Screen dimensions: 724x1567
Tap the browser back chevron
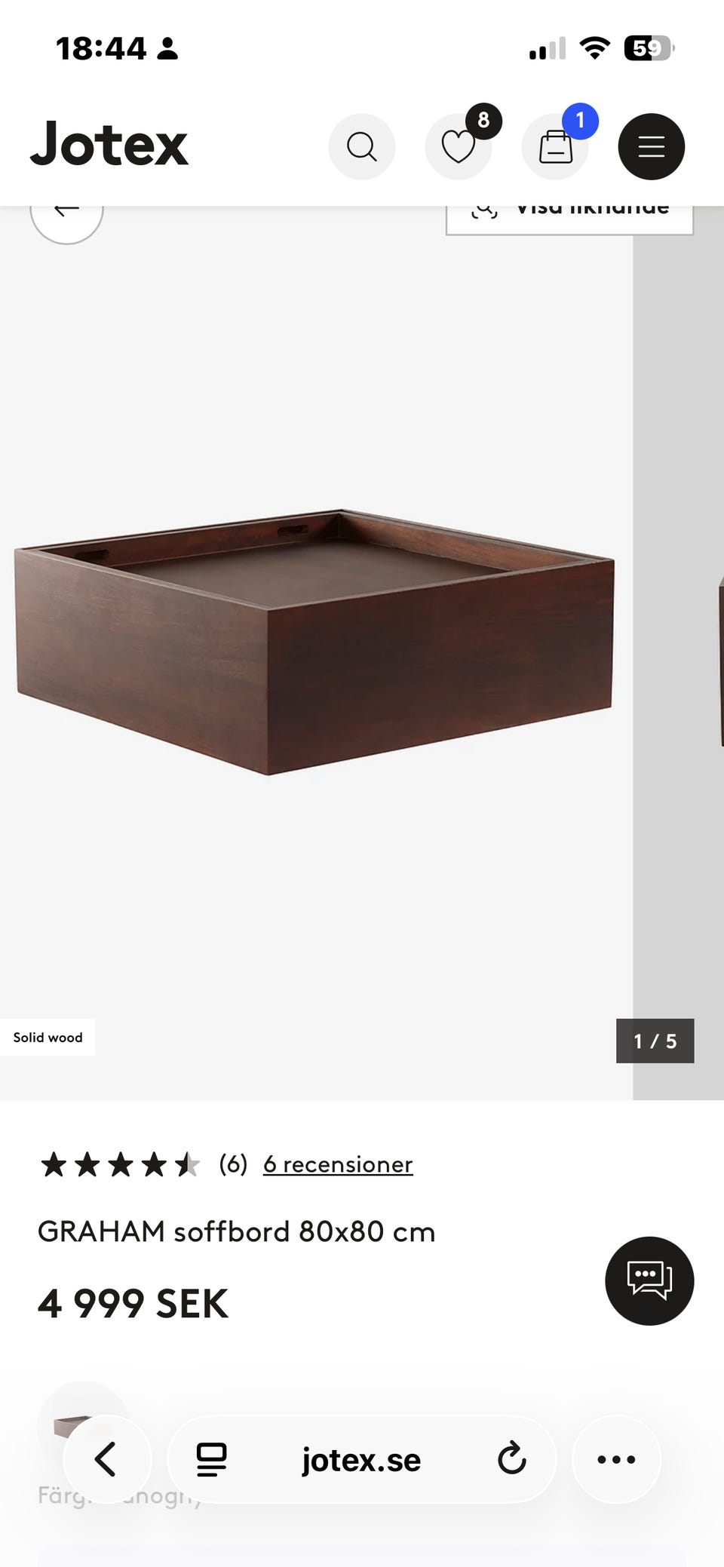(x=107, y=1459)
